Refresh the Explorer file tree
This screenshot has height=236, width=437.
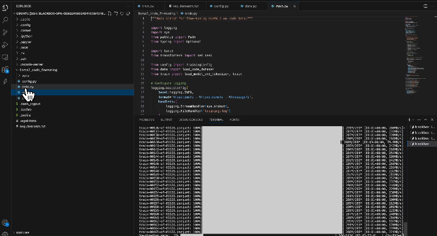pyautogui.click(x=122, y=13)
